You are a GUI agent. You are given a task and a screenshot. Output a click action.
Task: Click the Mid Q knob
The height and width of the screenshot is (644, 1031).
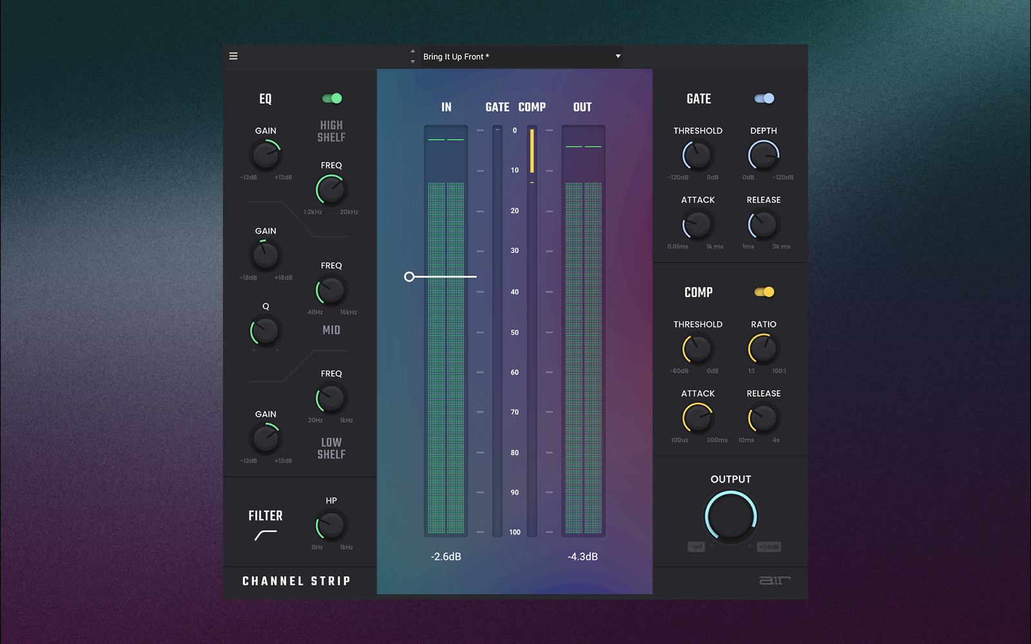[x=265, y=332]
